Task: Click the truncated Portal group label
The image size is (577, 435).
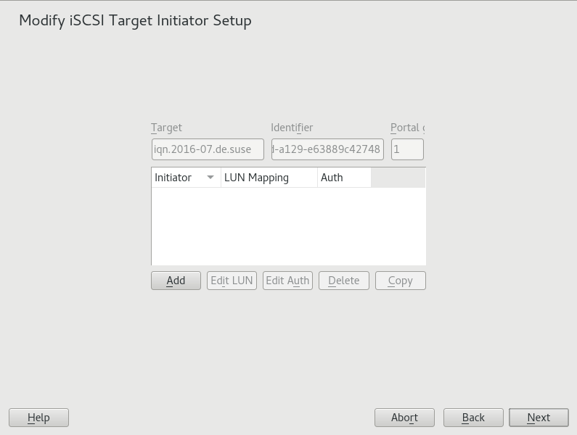Action: [x=406, y=128]
